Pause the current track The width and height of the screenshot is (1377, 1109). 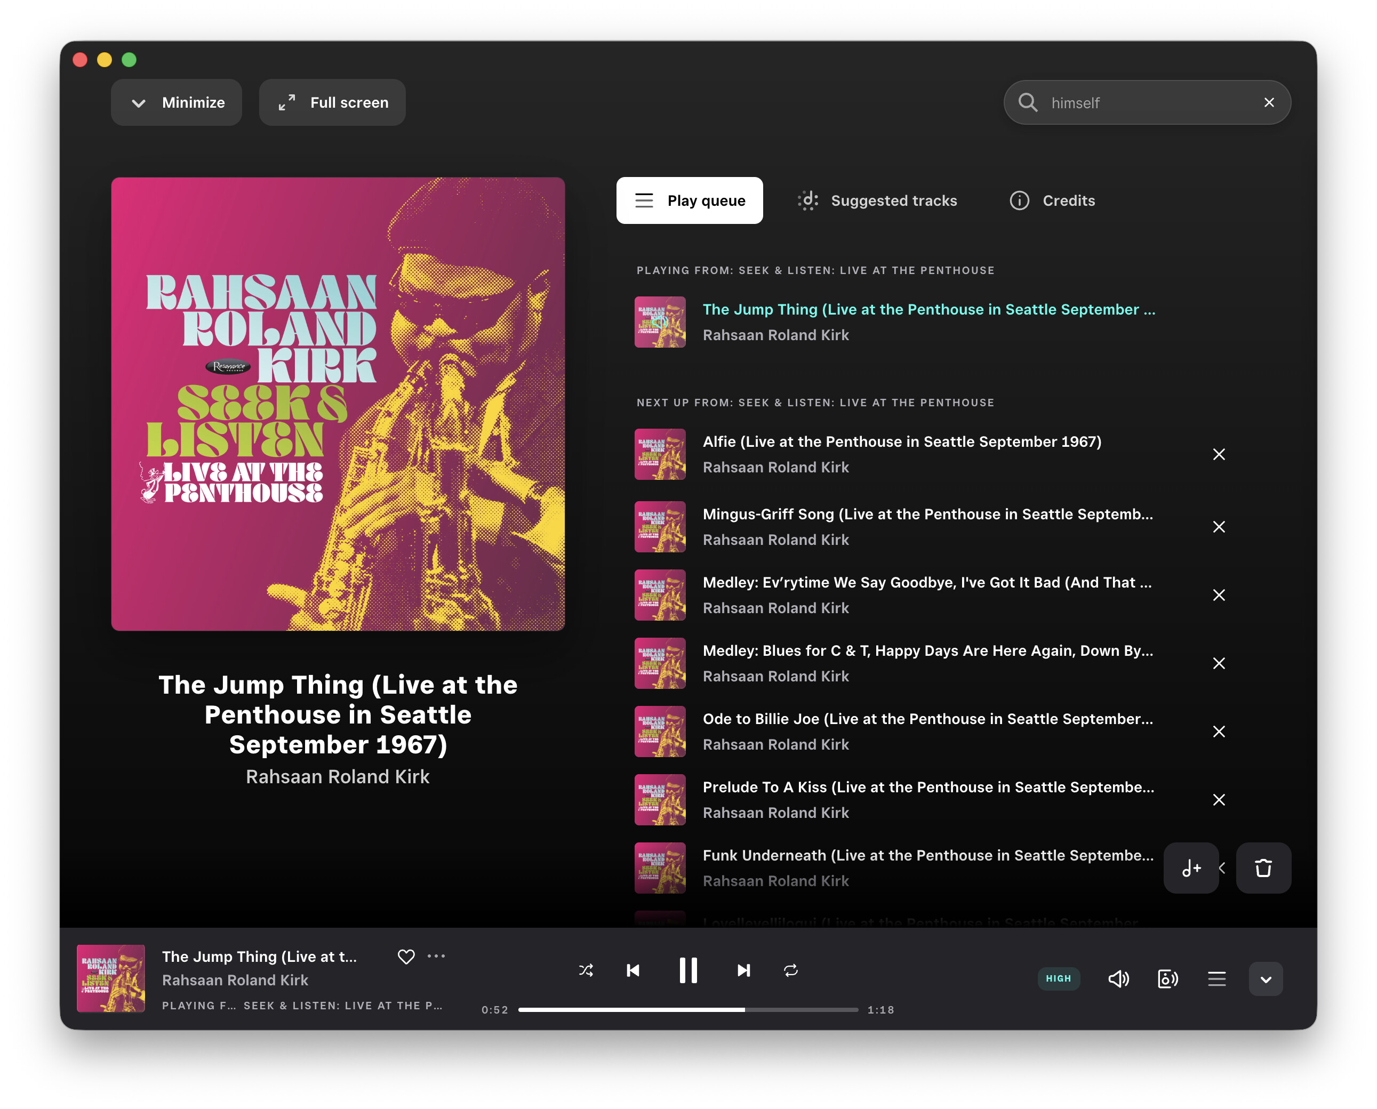(687, 970)
